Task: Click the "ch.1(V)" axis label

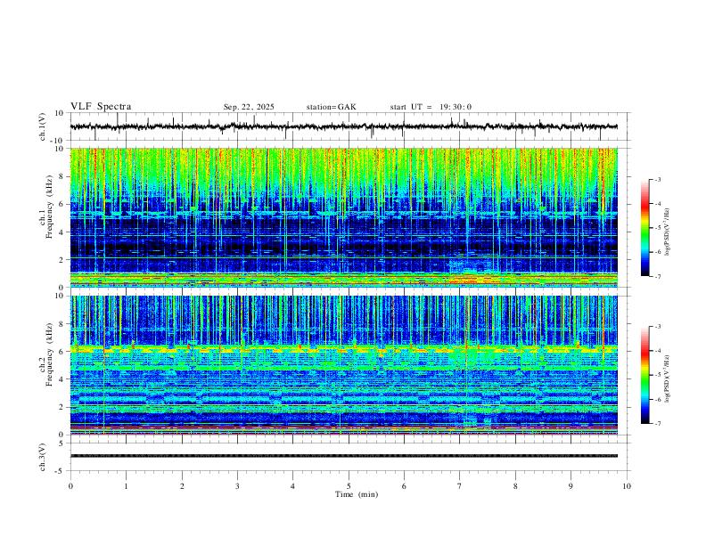Action: 43,126
